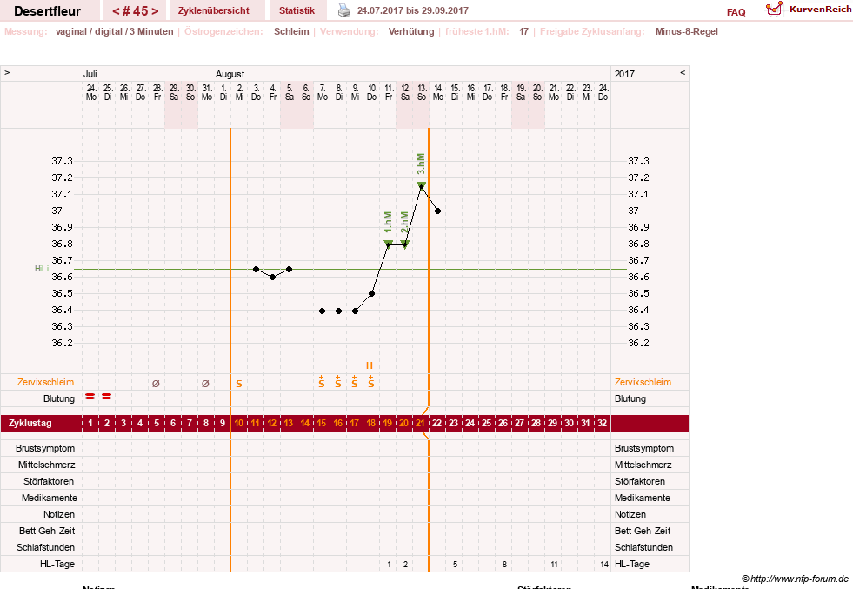Click the date header 24. Mo in Juli

[x=90, y=92]
